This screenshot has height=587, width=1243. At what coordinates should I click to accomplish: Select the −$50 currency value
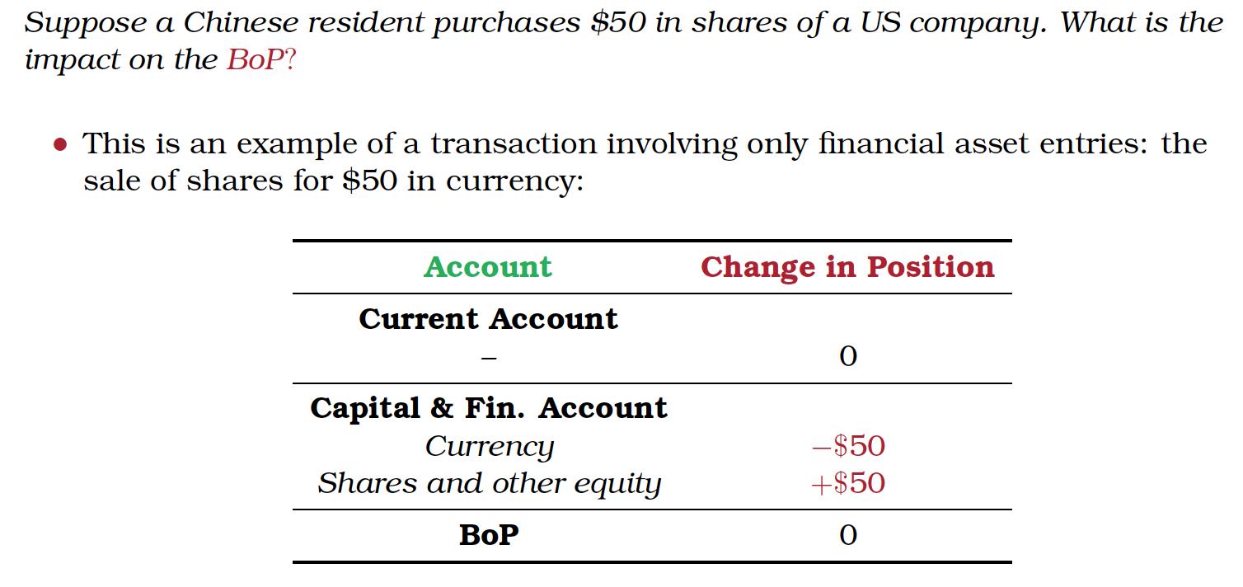click(x=848, y=446)
